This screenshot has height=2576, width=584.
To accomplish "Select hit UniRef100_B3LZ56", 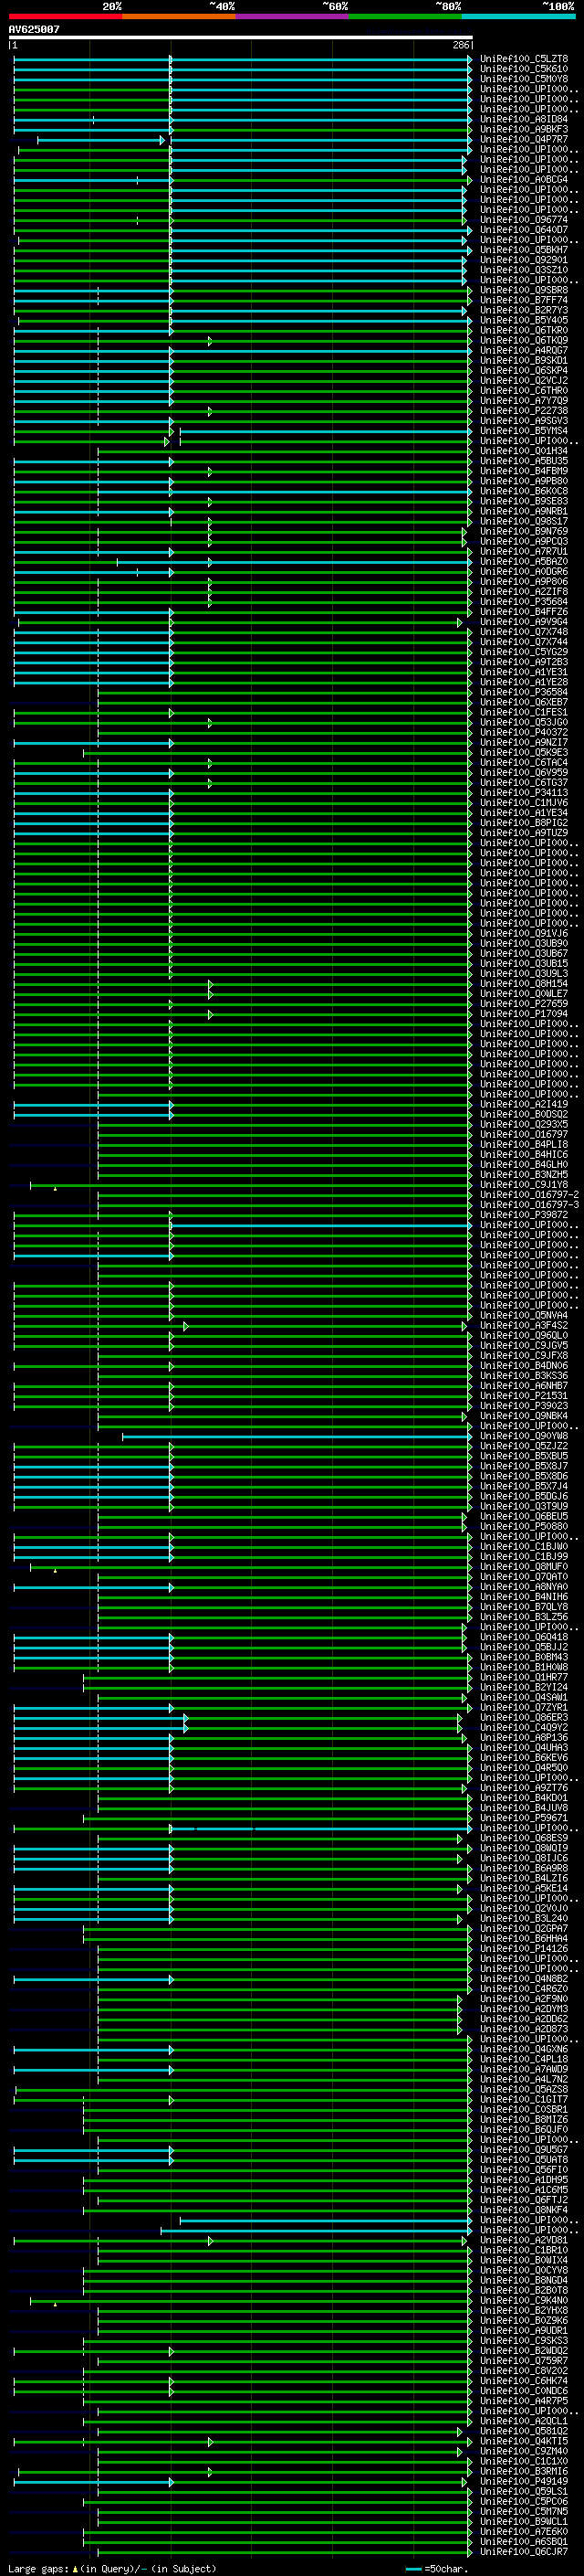I will point(524,1617).
